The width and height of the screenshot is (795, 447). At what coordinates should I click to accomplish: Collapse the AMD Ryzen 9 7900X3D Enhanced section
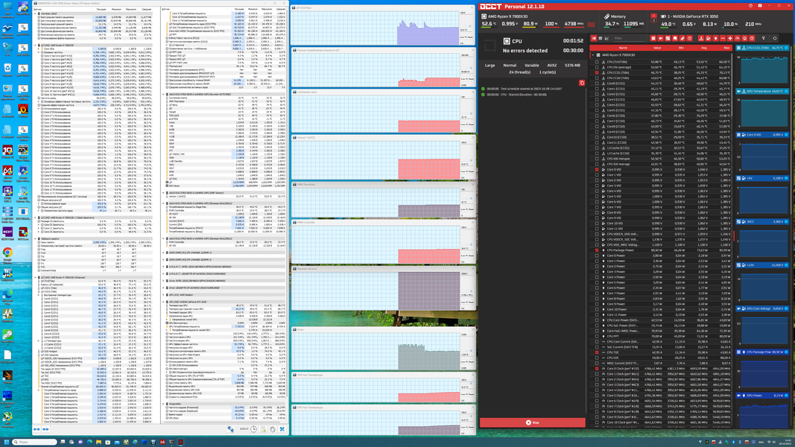click(36, 277)
